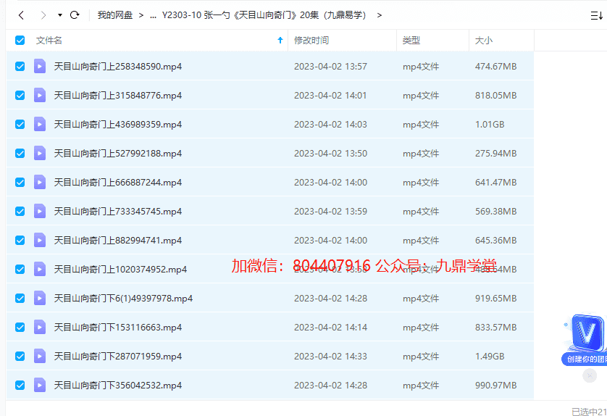This screenshot has width=607, height=416.
Task: Open navigation history dropdown arrow
Action: [x=60, y=15]
